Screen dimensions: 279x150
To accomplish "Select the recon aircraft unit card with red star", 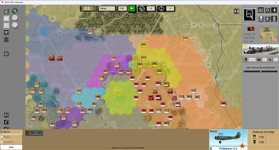I will (34, 133).
